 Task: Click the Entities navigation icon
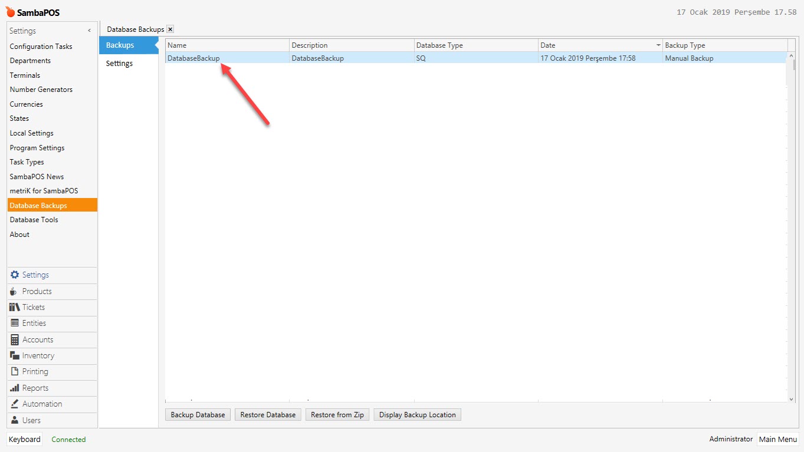(x=14, y=323)
